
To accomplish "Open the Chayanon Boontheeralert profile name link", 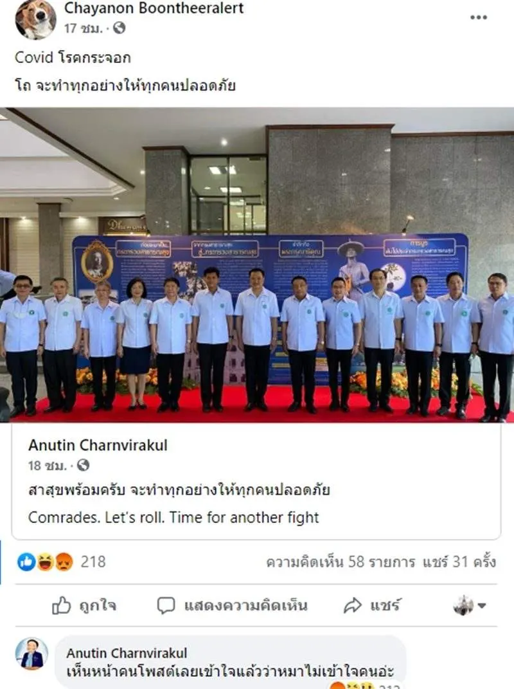I will (x=154, y=8).
